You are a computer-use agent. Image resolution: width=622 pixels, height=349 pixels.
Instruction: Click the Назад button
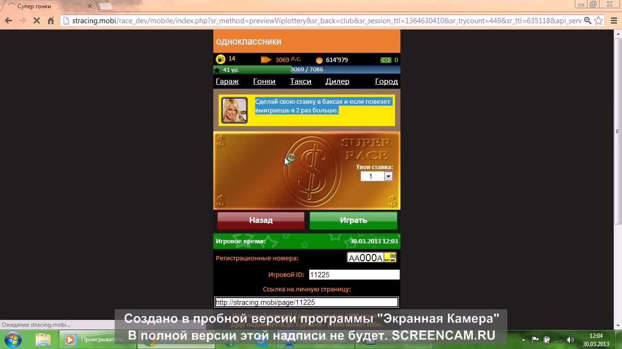tap(261, 220)
